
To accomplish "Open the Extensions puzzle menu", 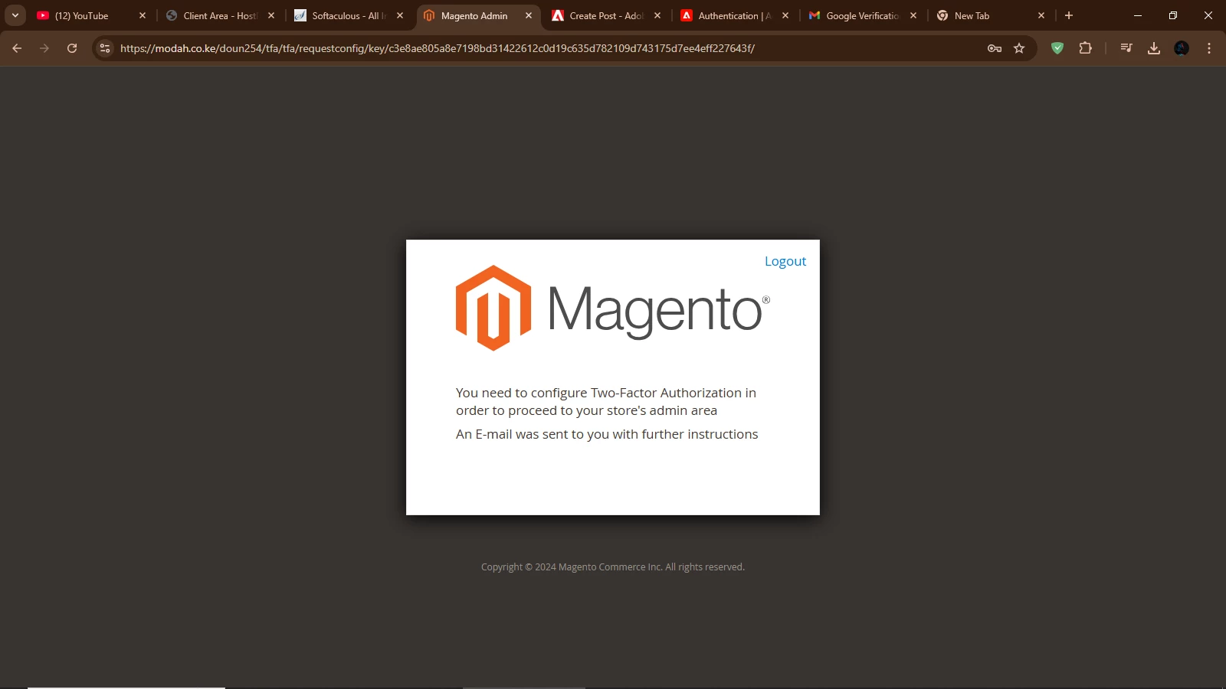I will pyautogui.click(x=1085, y=48).
